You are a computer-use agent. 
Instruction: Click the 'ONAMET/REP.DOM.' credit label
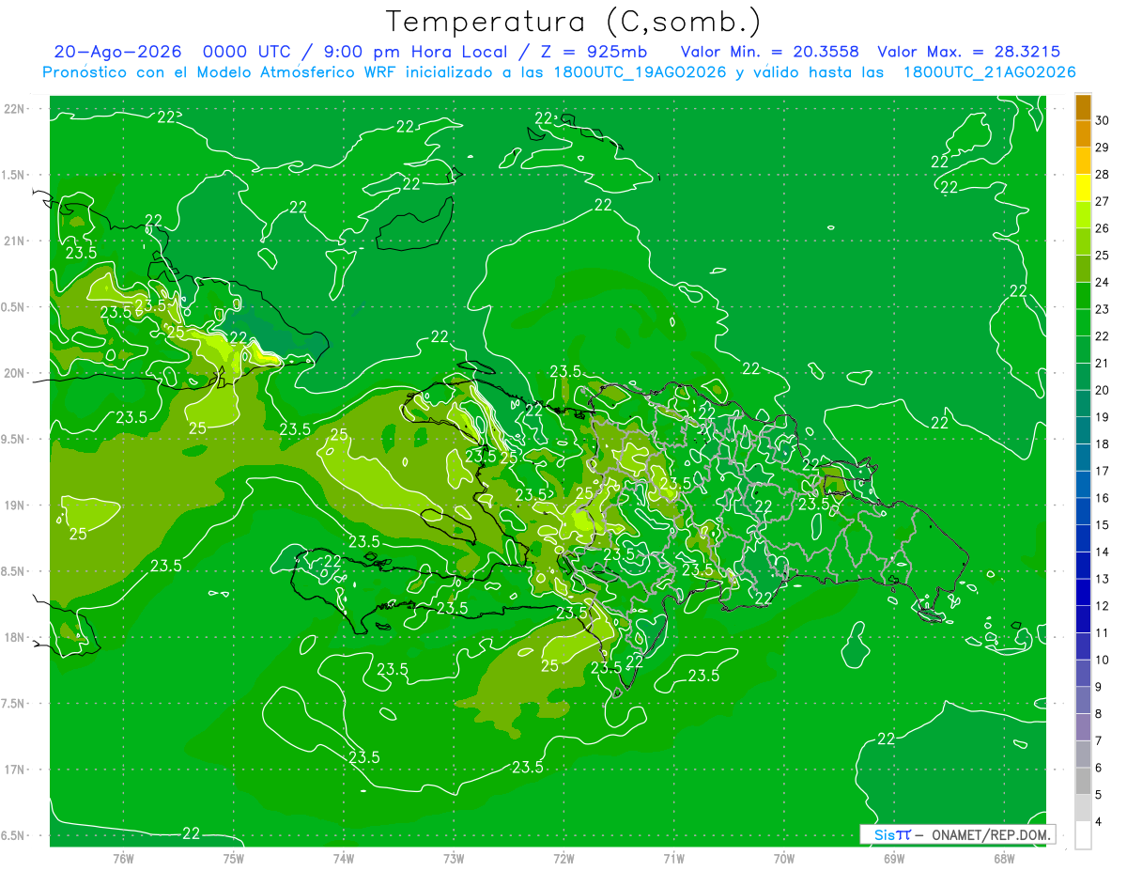[x=992, y=834]
